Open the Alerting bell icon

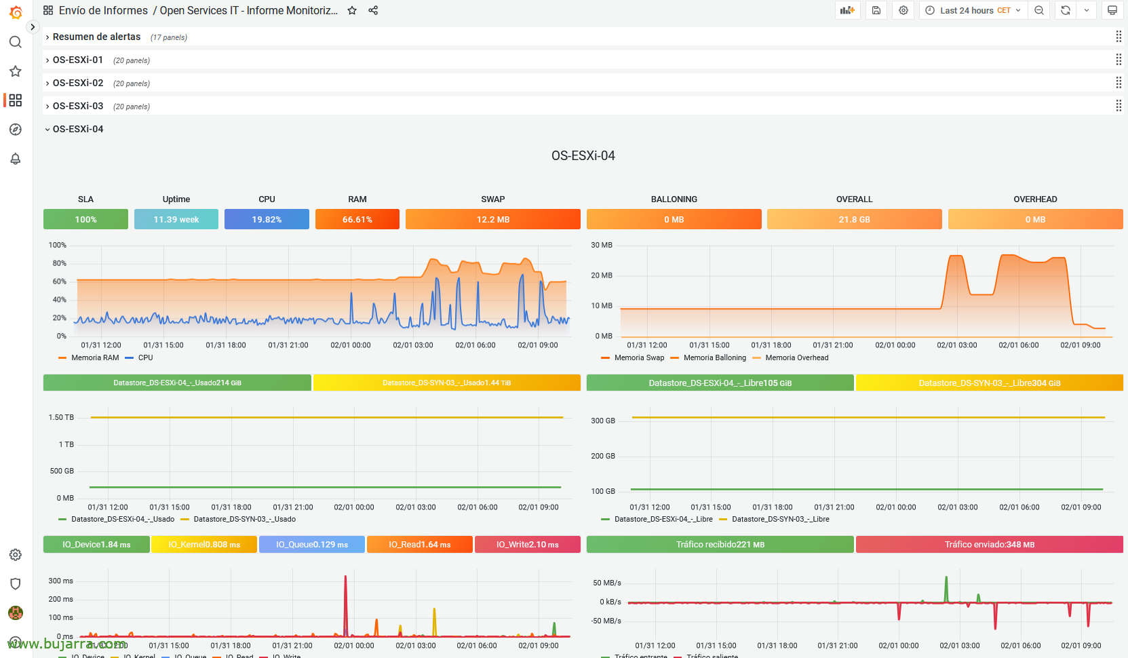(16, 159)
